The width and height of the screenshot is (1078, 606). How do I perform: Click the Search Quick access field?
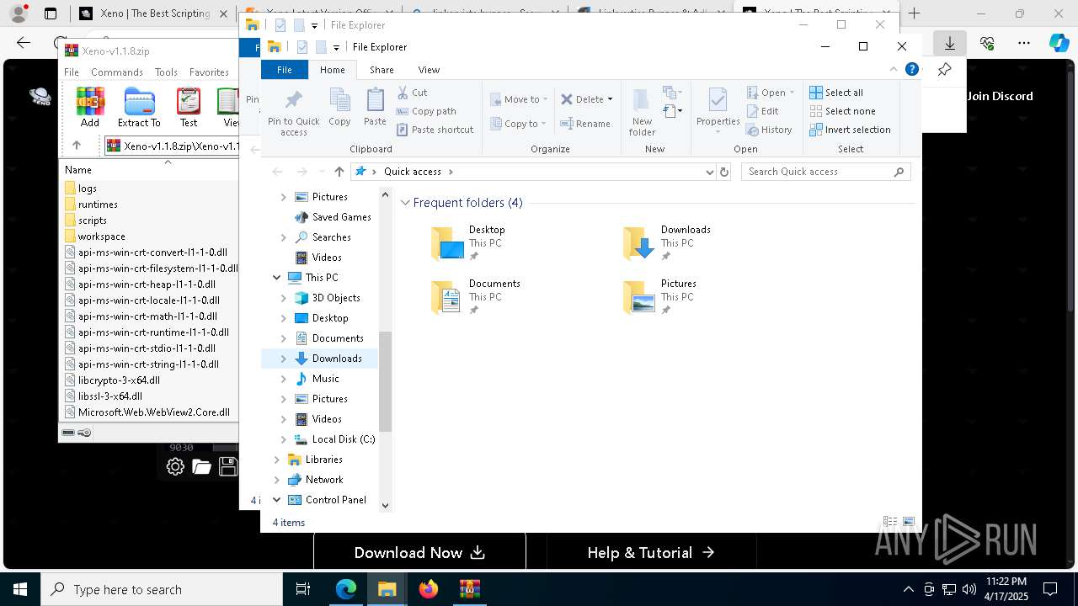(825, 172)
